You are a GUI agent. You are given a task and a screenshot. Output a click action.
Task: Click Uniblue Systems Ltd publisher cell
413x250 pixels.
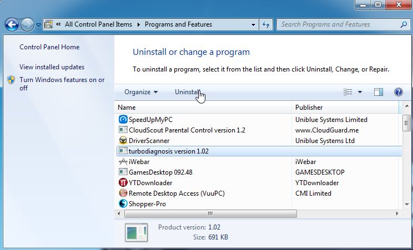coord(325,141)
